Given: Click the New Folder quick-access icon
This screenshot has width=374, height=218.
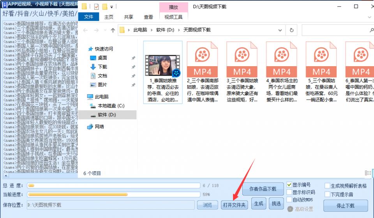Looking at the screenshot, I should [105, 7].
